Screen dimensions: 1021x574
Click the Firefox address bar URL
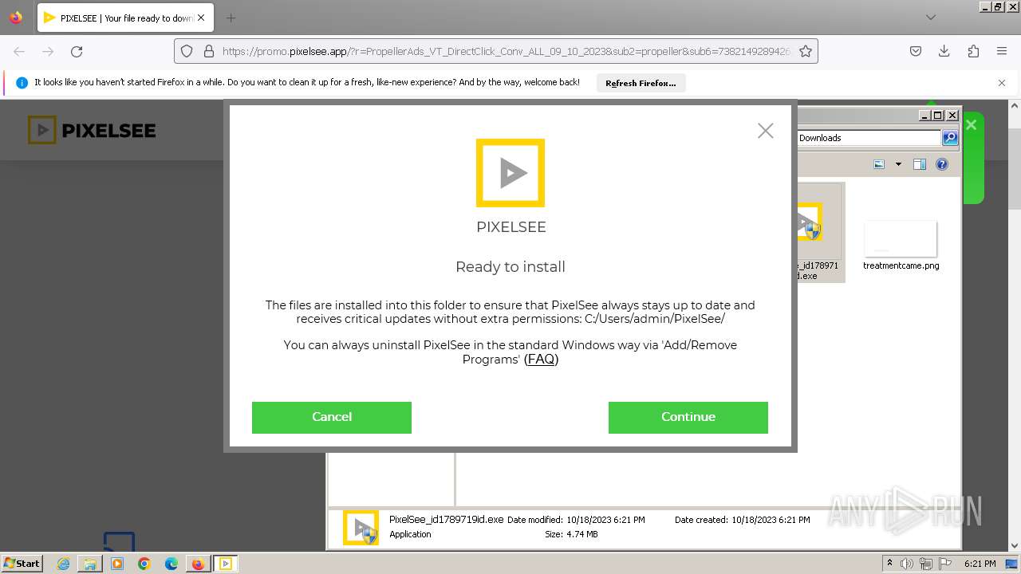pyautogui.click(x=506, y=51)
